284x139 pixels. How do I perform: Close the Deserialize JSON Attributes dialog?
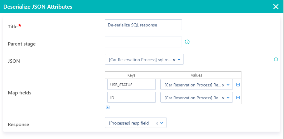click(x=276, y=7)
